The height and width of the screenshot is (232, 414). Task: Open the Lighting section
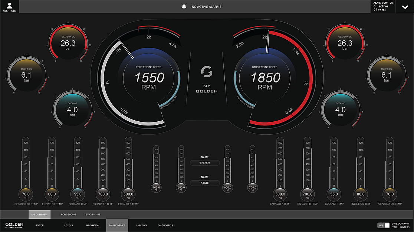click(141, 225)
